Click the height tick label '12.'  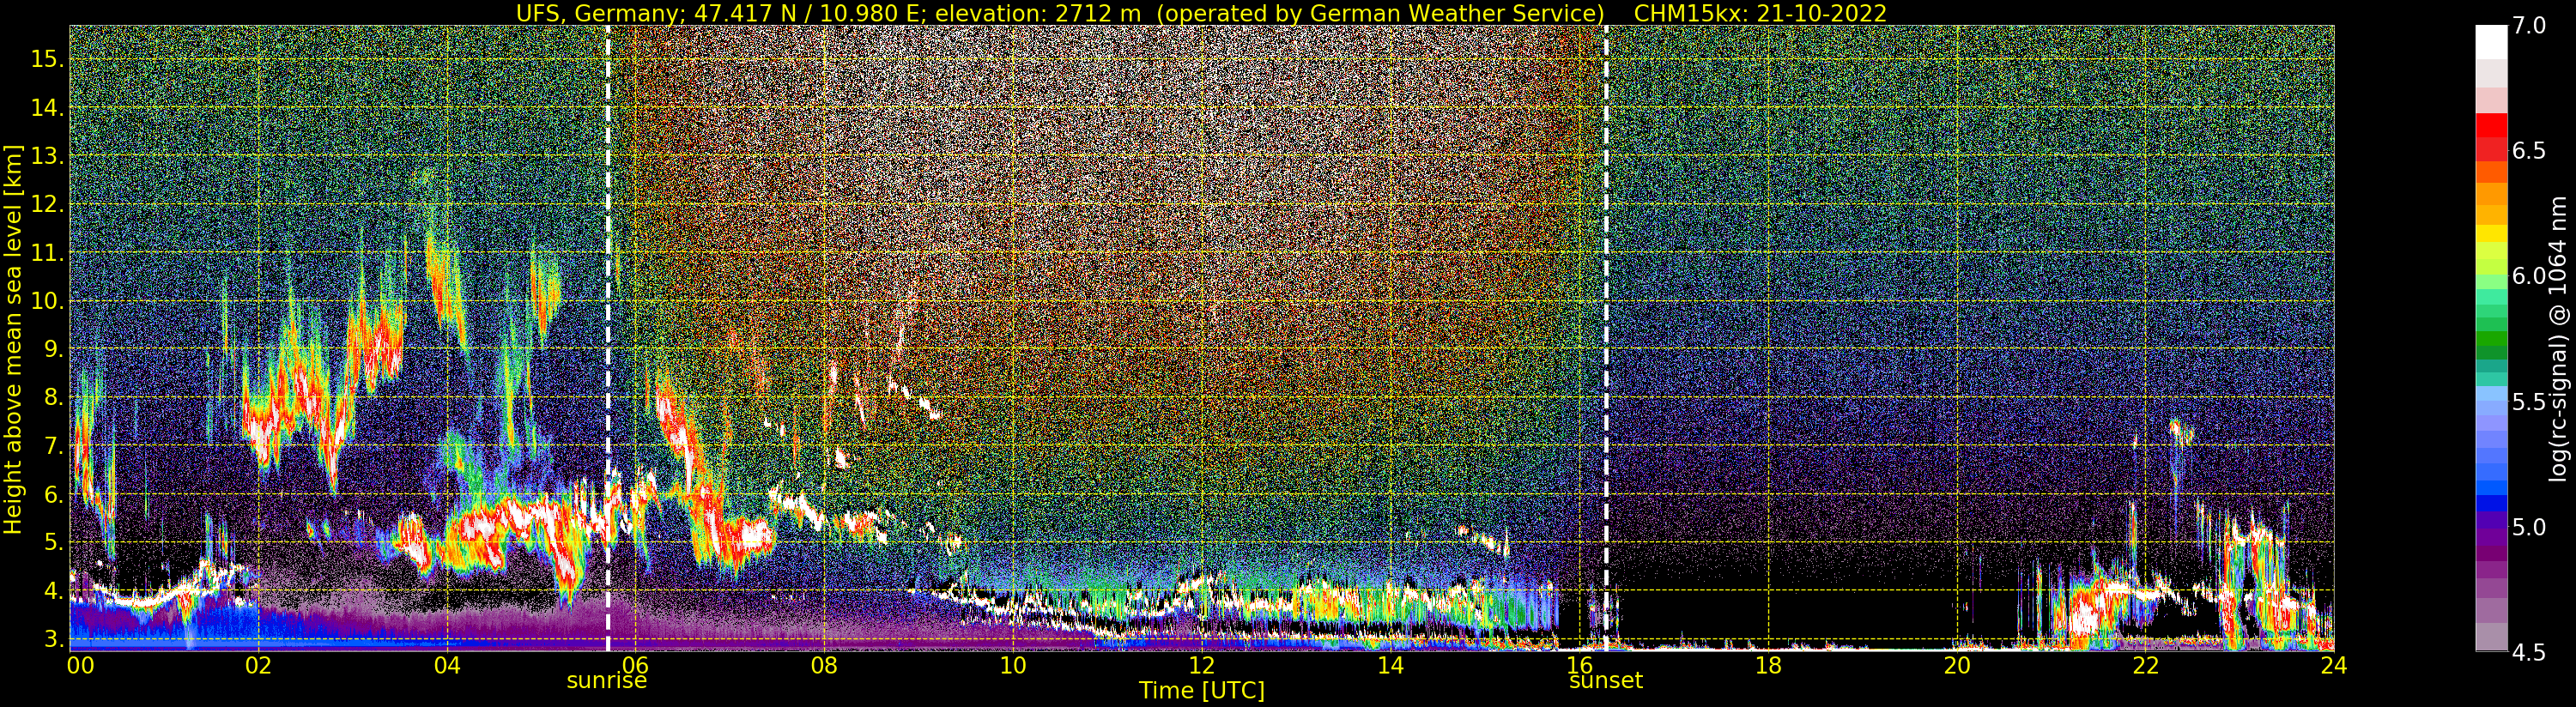pyautogui.click(x=47, y=204)
